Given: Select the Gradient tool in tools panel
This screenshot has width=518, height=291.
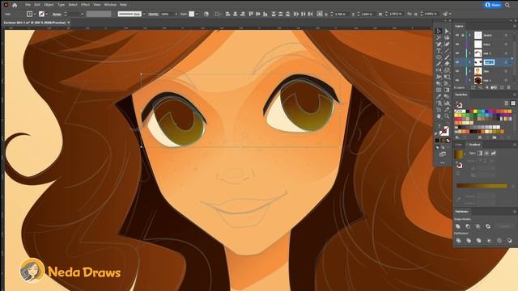Looking at the screenshot, I should [447, 90].
